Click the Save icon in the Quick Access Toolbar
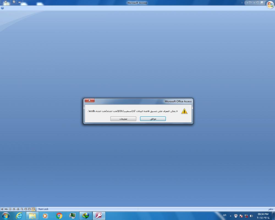275x220 pixels. click(262, 3)
